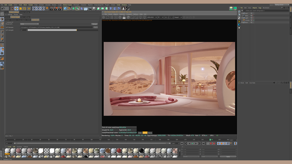Add a Cube primitive object
Image resolution: width=292 pixels, height=164 pixels.
pyautogui.click(x=65, y=8)
